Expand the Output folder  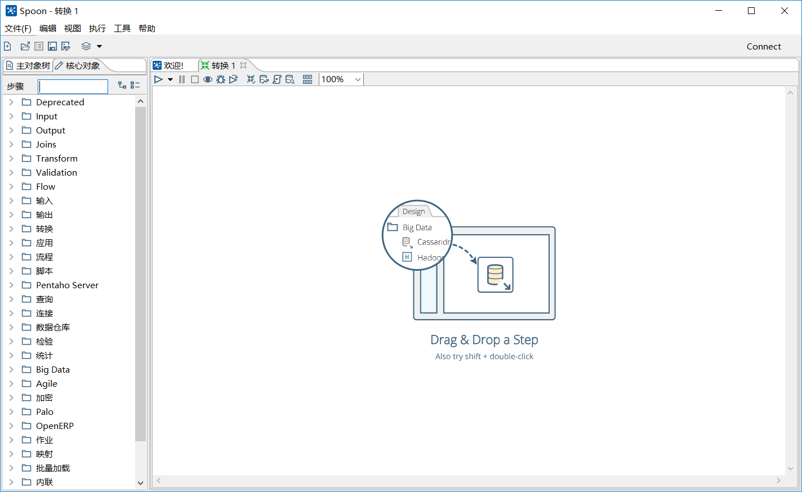pos(11,130)
